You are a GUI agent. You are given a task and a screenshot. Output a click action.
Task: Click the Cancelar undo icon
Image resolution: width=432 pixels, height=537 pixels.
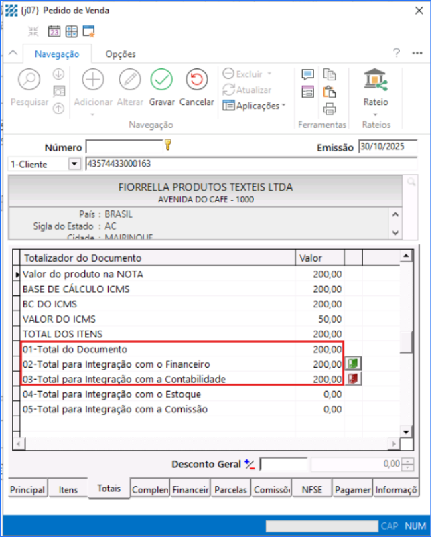pos(197,80)
